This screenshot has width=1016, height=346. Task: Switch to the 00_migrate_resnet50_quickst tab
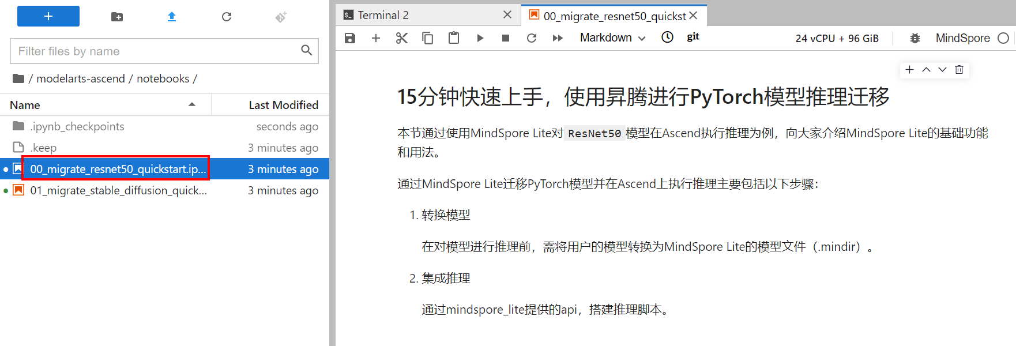[x=615, y=16]
